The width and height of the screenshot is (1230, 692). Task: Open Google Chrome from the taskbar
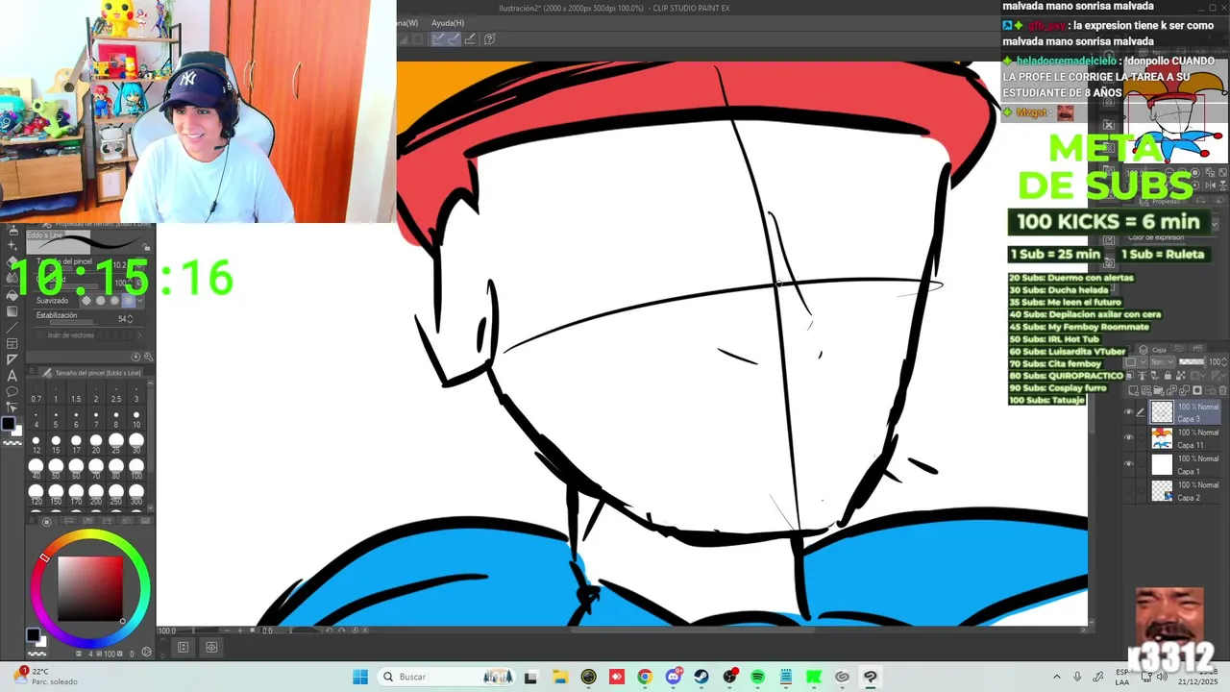645,677
